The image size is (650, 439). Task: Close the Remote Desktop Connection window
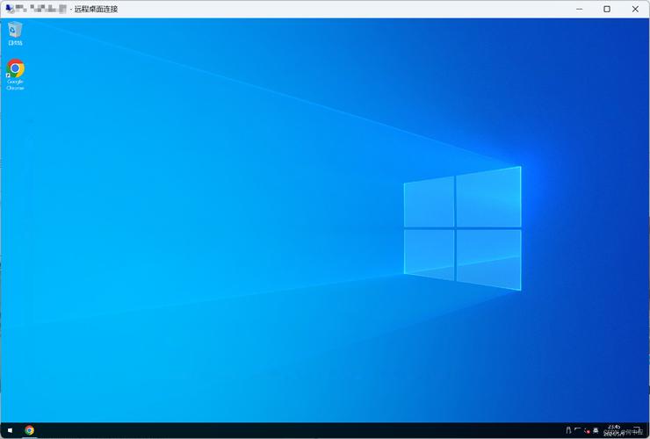pyautogui.click(x=635, y=9)
